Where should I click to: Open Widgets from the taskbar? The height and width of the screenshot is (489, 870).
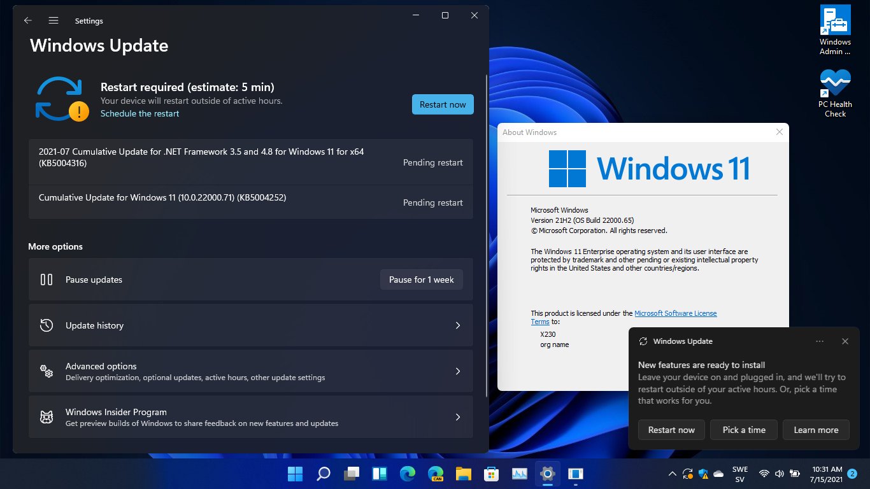380,474
